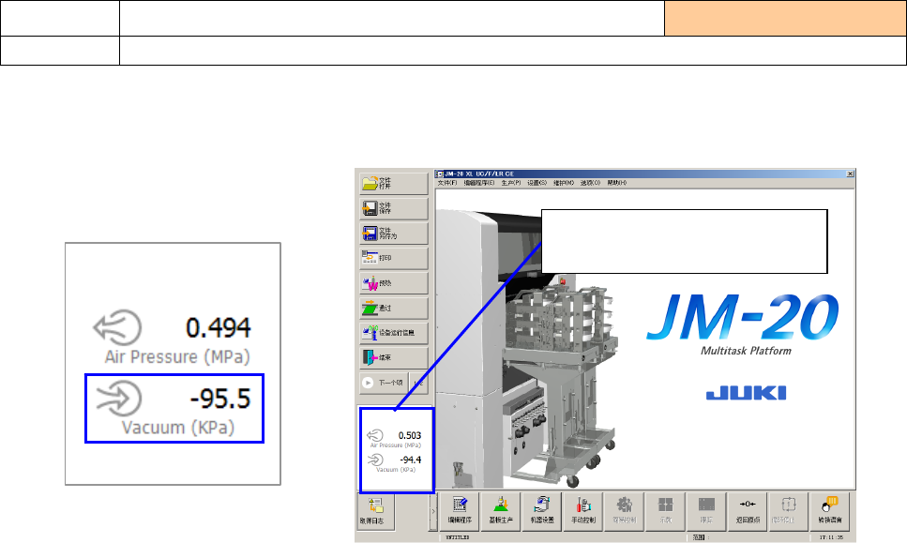Click the 17:11:35 clock in status bar
Screen dimensions: 907x543
click(831, 537)
